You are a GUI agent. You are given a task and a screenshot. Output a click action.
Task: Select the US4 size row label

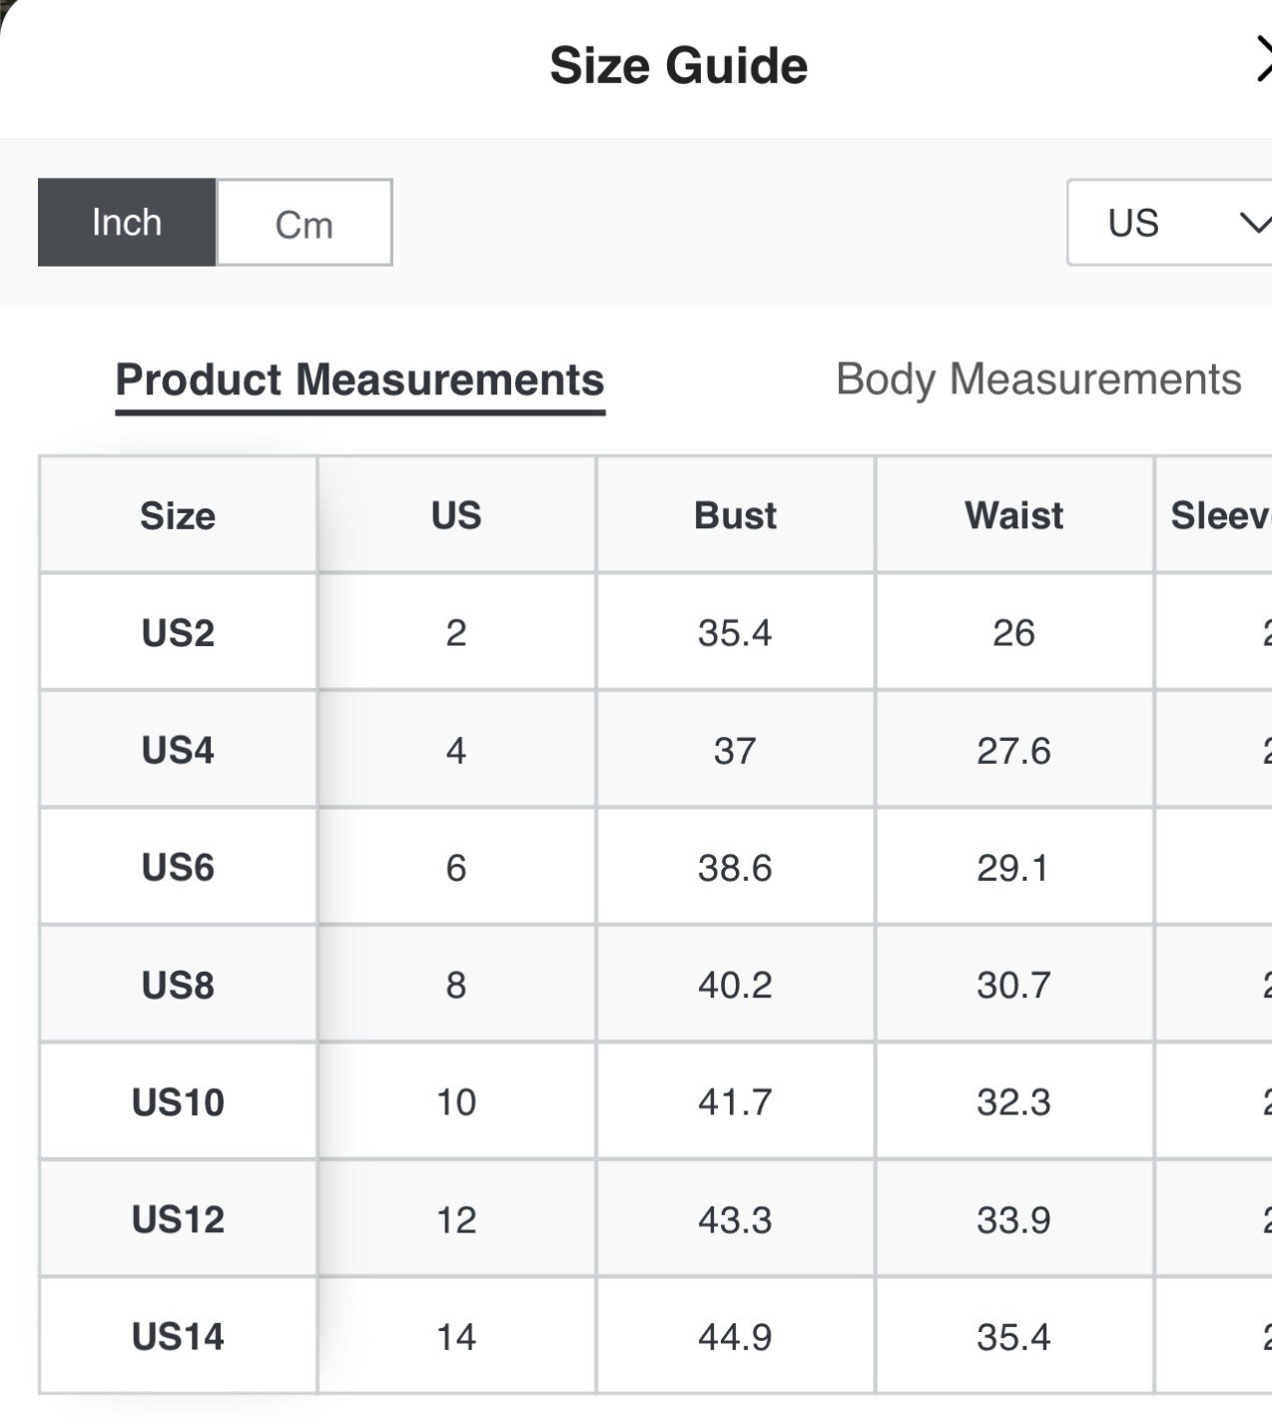point(178,750)
